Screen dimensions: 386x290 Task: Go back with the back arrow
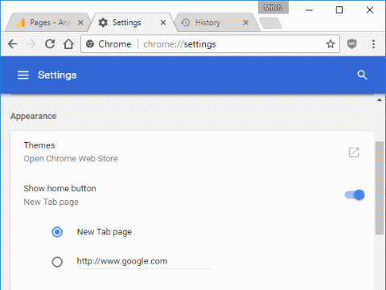tap(12, 44)
